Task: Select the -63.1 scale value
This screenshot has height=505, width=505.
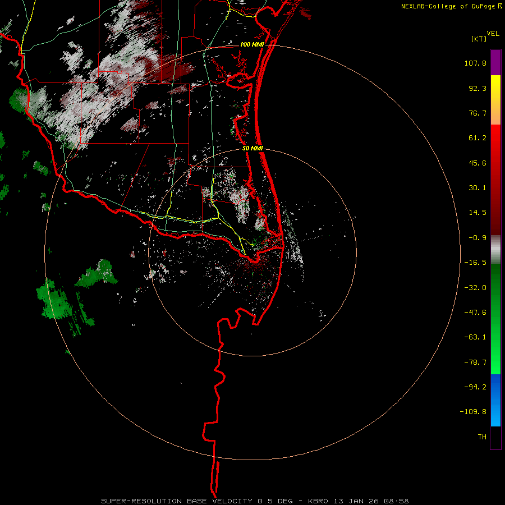Action: (x=475, y=337)
